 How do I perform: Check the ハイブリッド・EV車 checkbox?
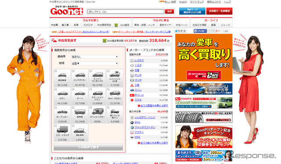click(108, 71)
